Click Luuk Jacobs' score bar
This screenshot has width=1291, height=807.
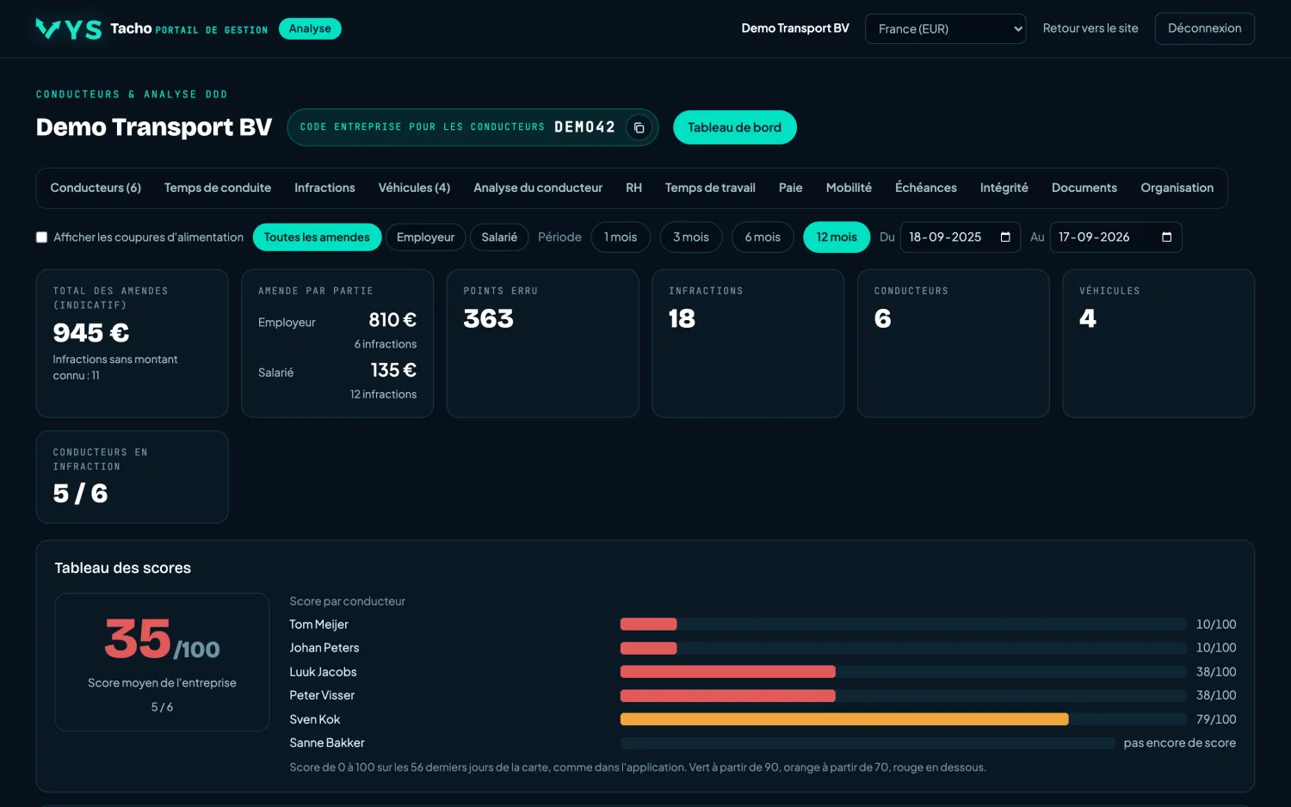coord(903,672)
